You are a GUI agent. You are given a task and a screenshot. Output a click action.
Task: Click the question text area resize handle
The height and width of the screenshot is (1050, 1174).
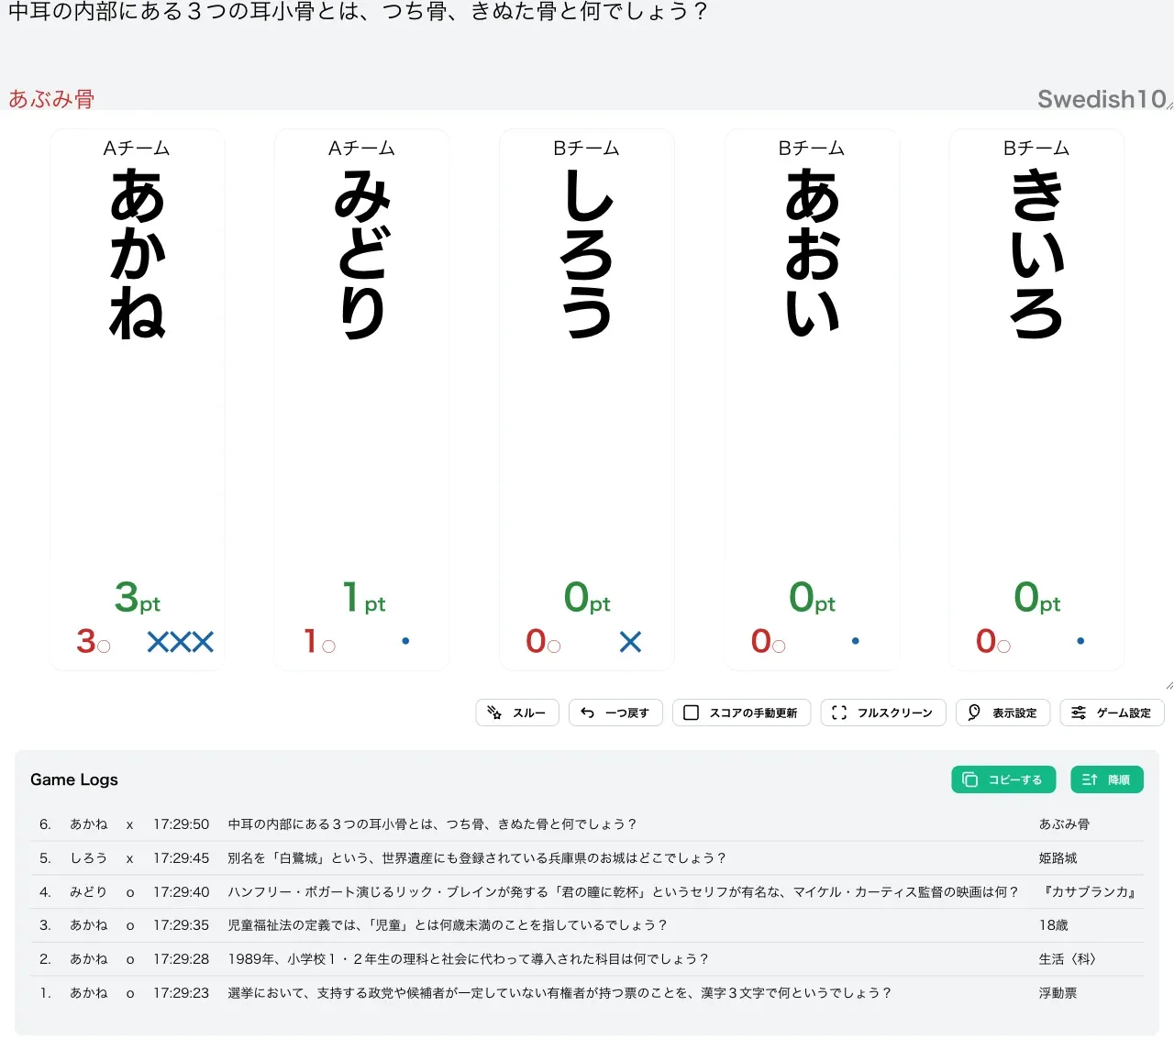(x=1169, y=105)
